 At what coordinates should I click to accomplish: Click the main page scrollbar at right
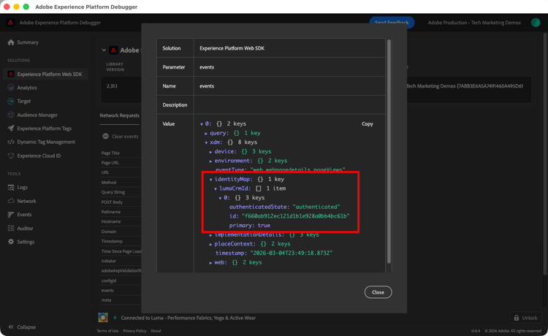tap(544, 153)
